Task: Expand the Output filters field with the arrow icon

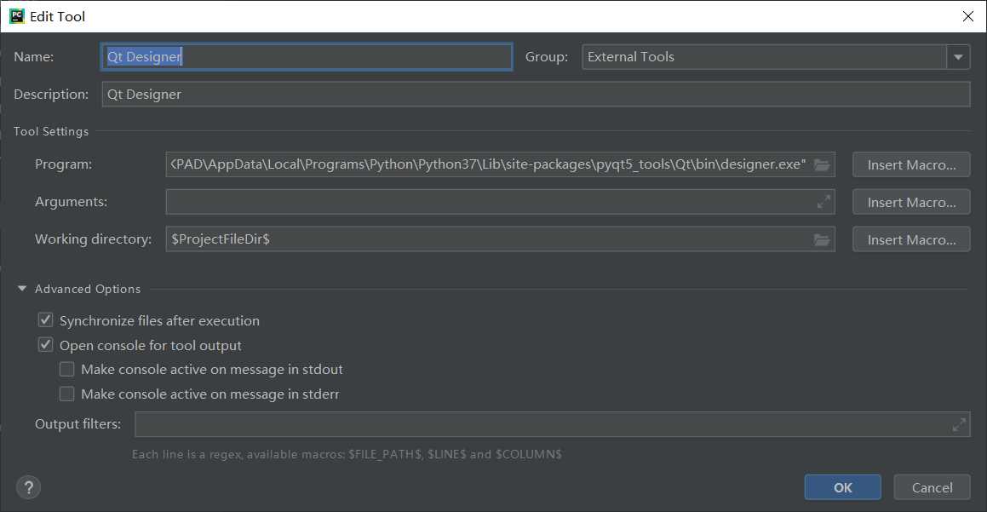Action: click(x=959, y=424)
